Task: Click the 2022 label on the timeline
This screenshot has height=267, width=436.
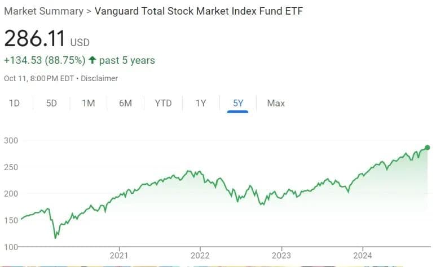Action: [x=200, y=255]
